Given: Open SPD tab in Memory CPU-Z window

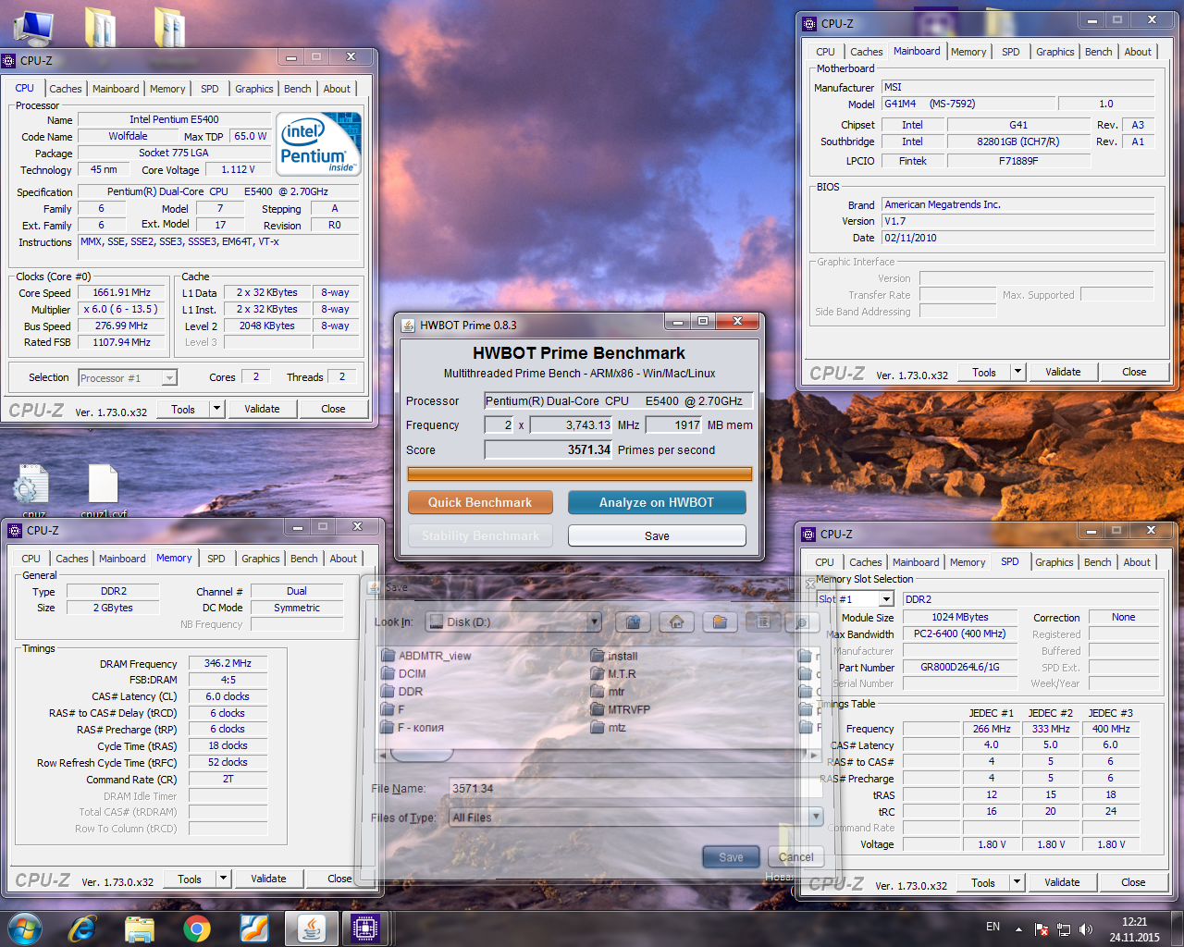Looking at the screenshot, I should (216, 559).
